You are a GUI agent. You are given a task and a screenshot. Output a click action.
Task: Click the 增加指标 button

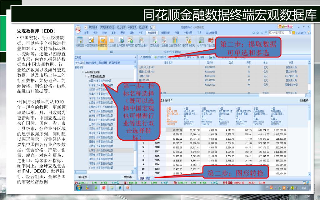(128, 177)
